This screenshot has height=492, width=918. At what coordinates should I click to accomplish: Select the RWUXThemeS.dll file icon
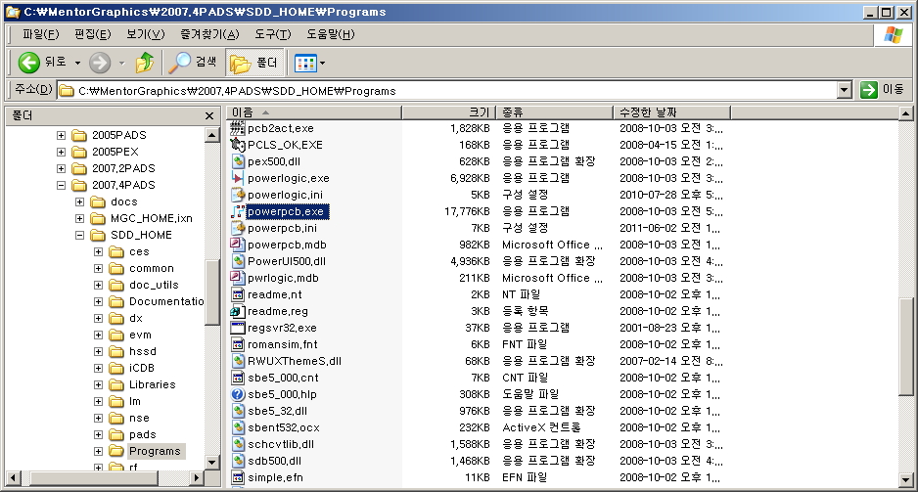click(237, 361)
